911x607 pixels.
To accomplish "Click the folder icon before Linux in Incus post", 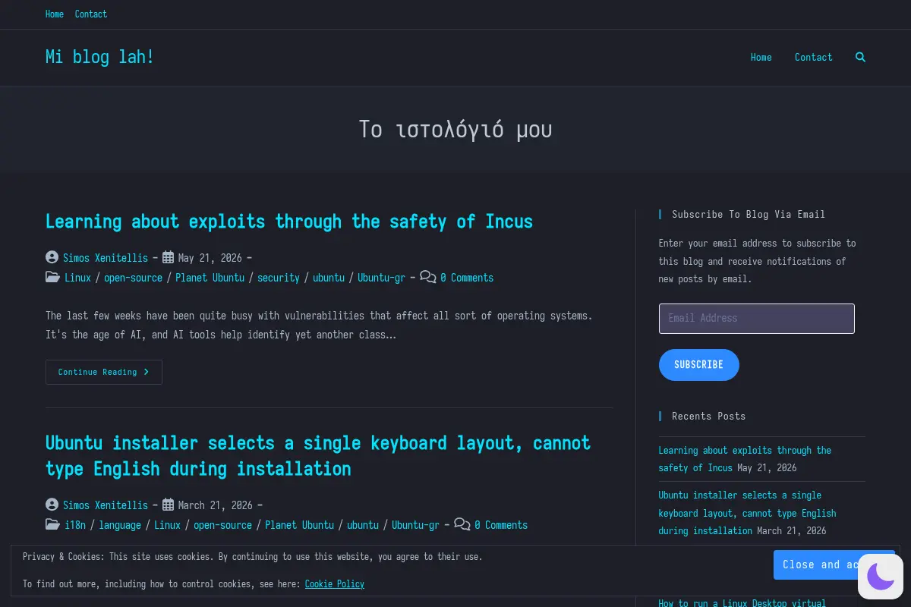I will (x=52, y=277).
